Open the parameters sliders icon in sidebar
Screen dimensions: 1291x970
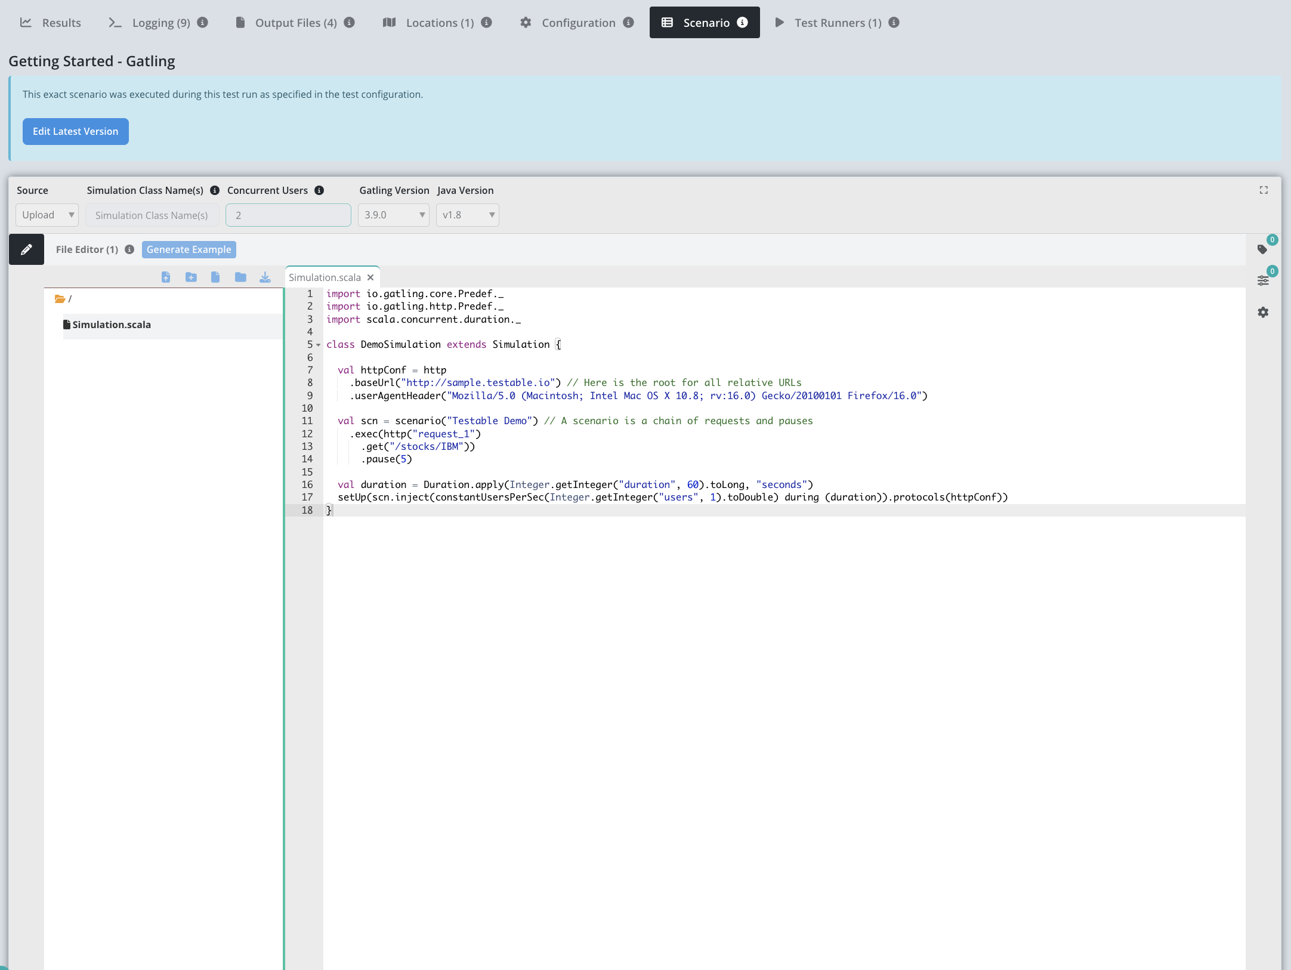coord(1263,281)
